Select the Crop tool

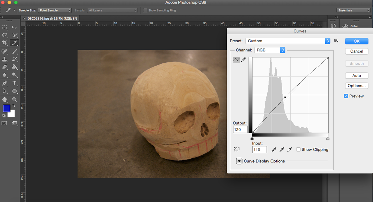(x=5, y=43)
